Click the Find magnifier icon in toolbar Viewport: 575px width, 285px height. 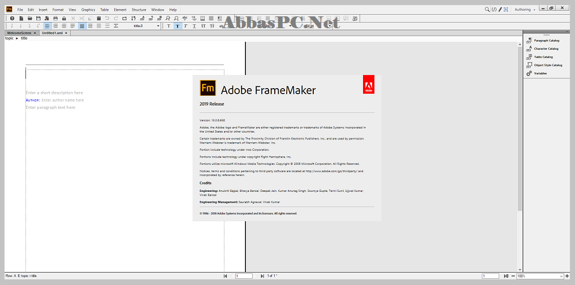(x=176, y=18)
